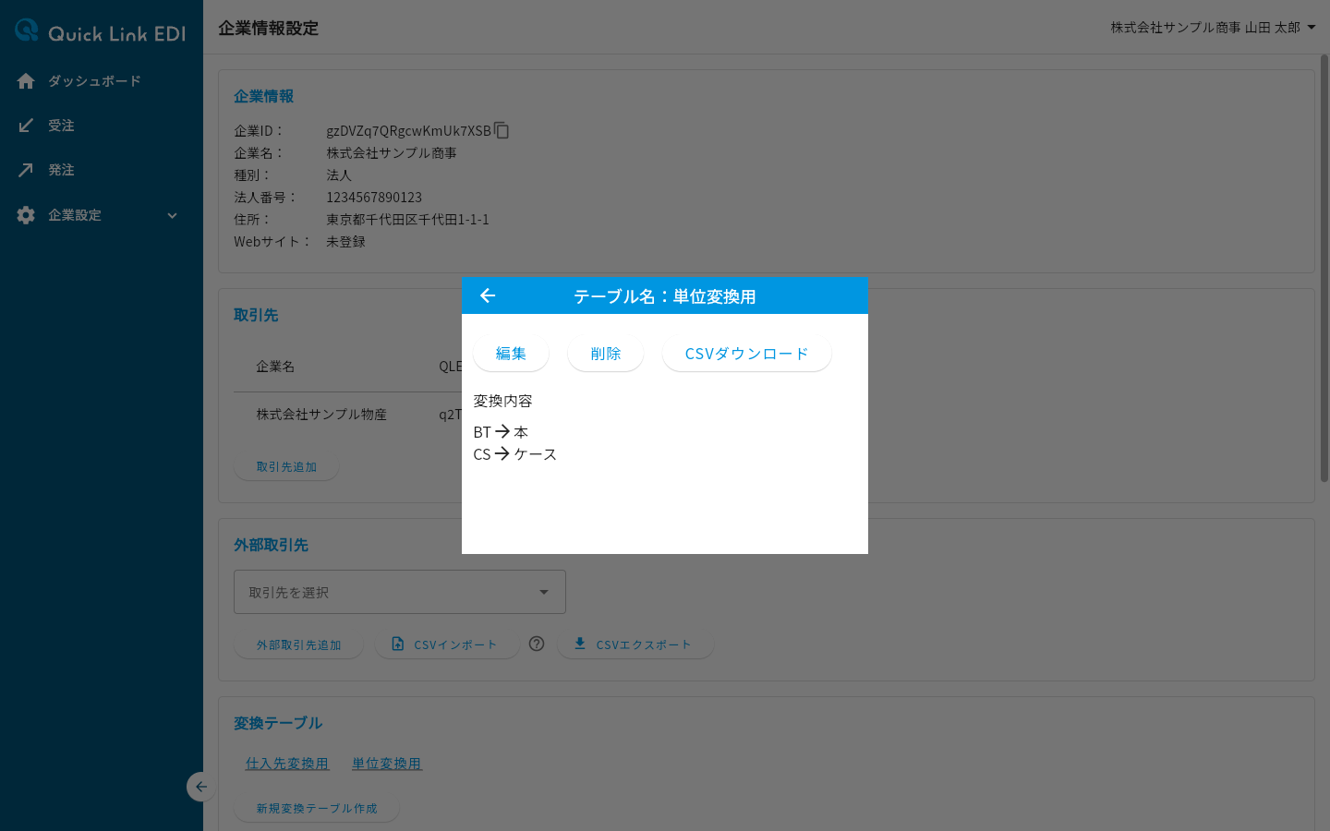Open the 単位変換用 link
The height and width of the screenshot is (831, 1330).
(x=387, y=764)
